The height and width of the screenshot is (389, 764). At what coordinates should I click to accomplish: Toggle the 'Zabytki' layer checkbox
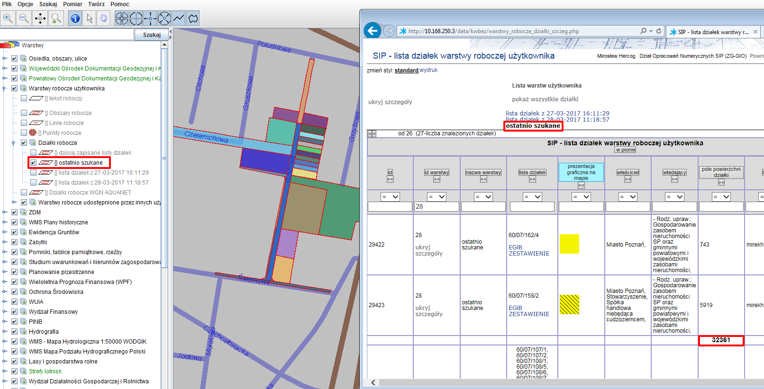(x=14, y=242)
